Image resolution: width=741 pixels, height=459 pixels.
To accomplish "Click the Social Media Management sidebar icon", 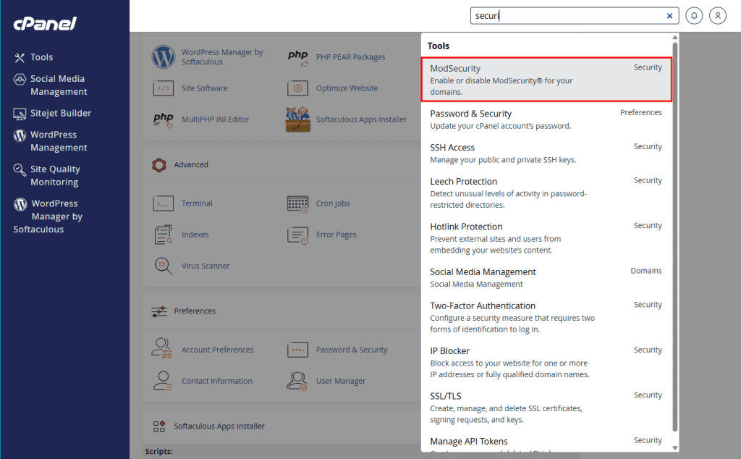I will pos(20,80).
